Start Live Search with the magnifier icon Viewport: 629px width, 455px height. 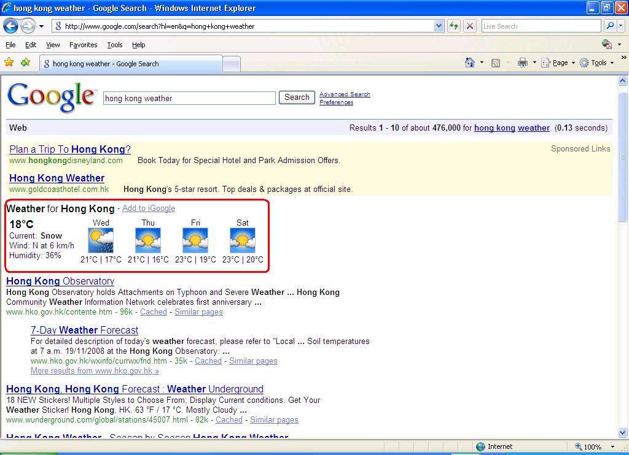pyautogui.click(x=610, y=26)
